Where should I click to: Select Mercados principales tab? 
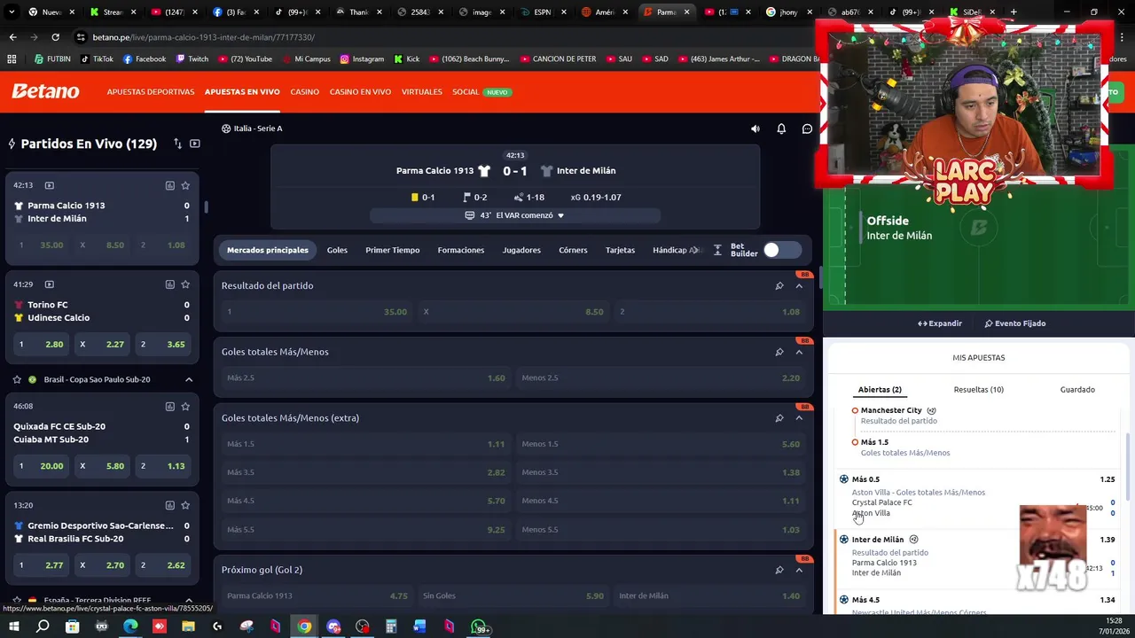[268, 250]
